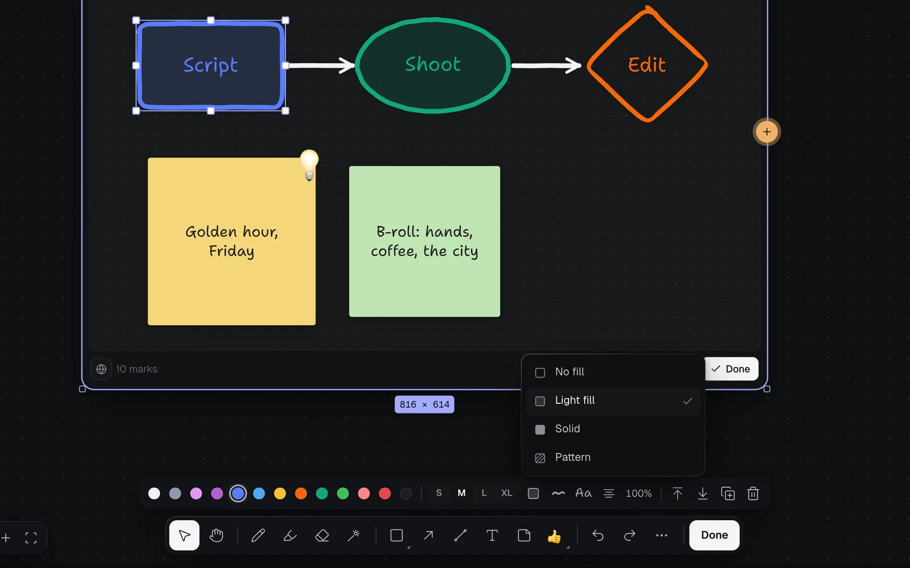Expand the rectangle shape tool options

coord(408,546)
